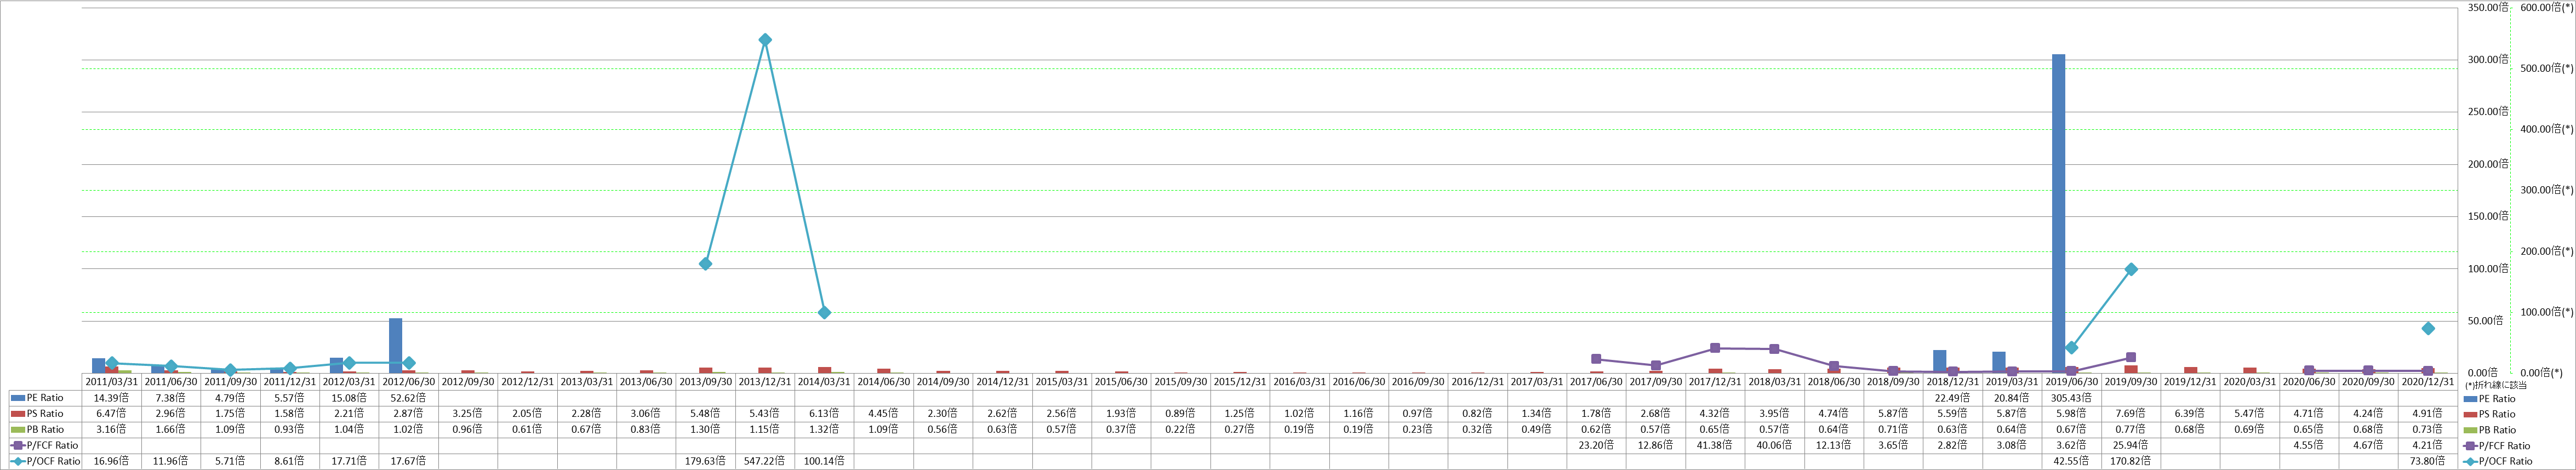Select the 2015/09/30 date column header
The image size is (2576, 470).
1181,382
